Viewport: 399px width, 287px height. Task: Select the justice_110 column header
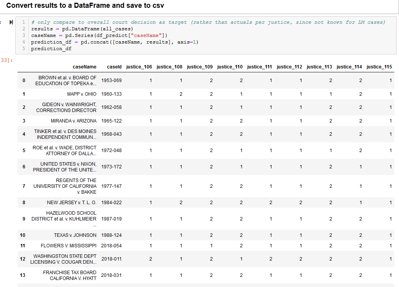[x=230, y=66]
